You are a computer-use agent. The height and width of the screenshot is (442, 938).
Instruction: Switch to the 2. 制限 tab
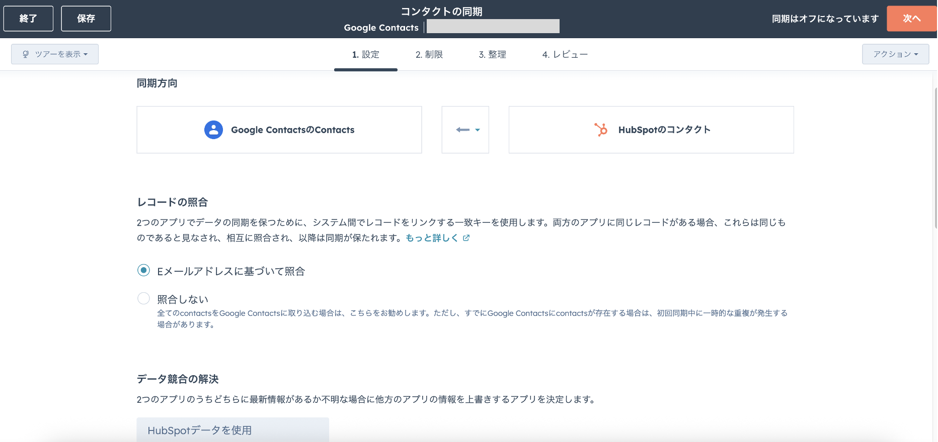(x=429, y=54)
